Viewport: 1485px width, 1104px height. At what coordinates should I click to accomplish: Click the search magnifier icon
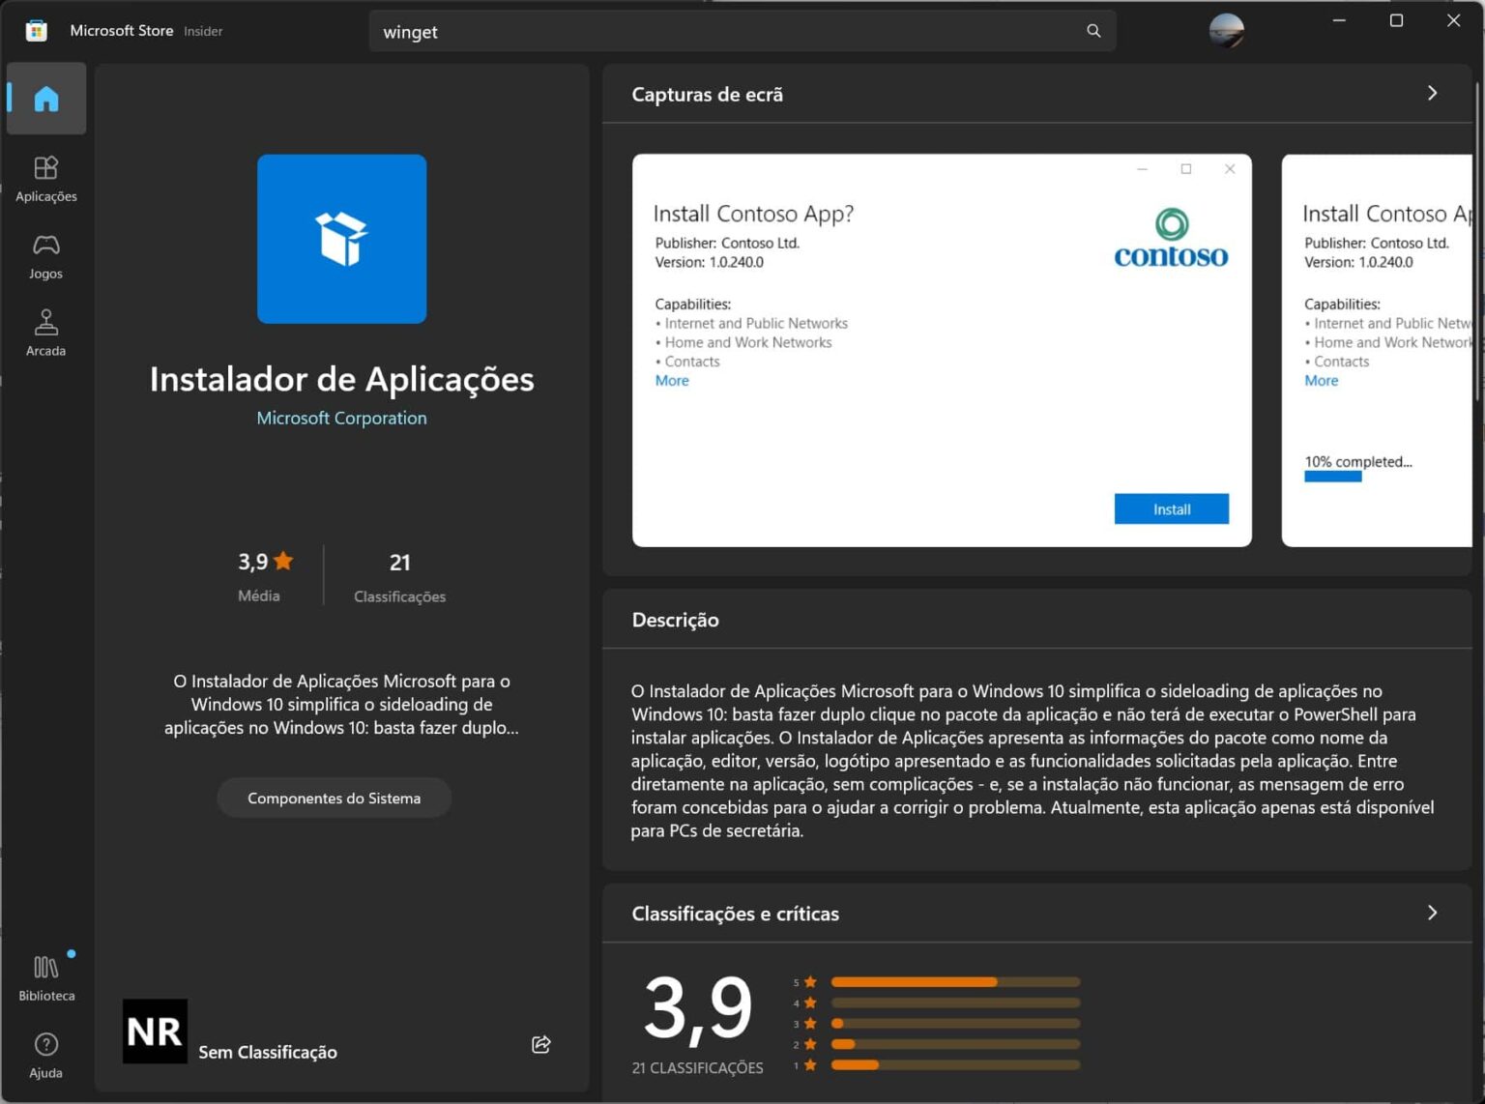point(1092,30)
